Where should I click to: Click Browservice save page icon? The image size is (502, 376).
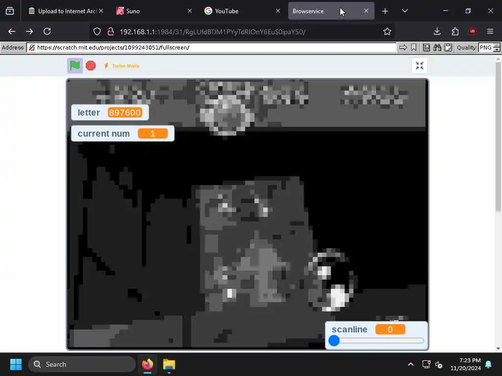[x=427, y=47]
